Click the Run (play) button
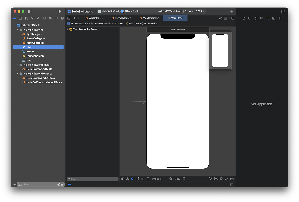The width and height of the screenshot is (299, 202). [60, 11]
